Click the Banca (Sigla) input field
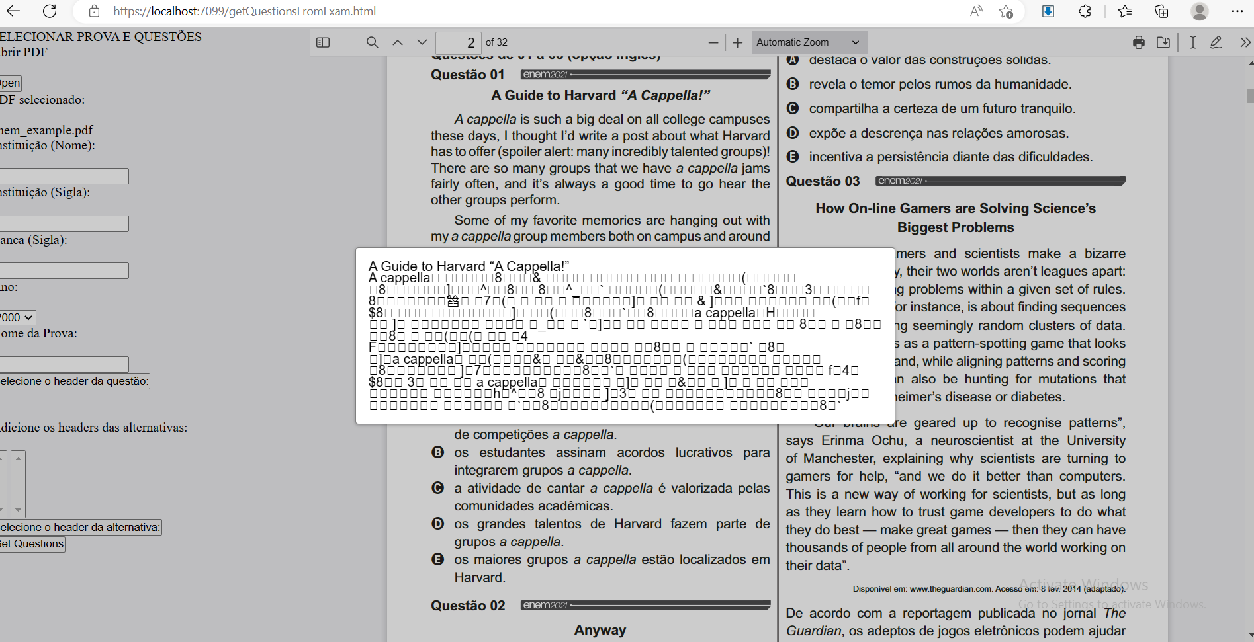The image size is (1254, 642). tap(64, 270)
